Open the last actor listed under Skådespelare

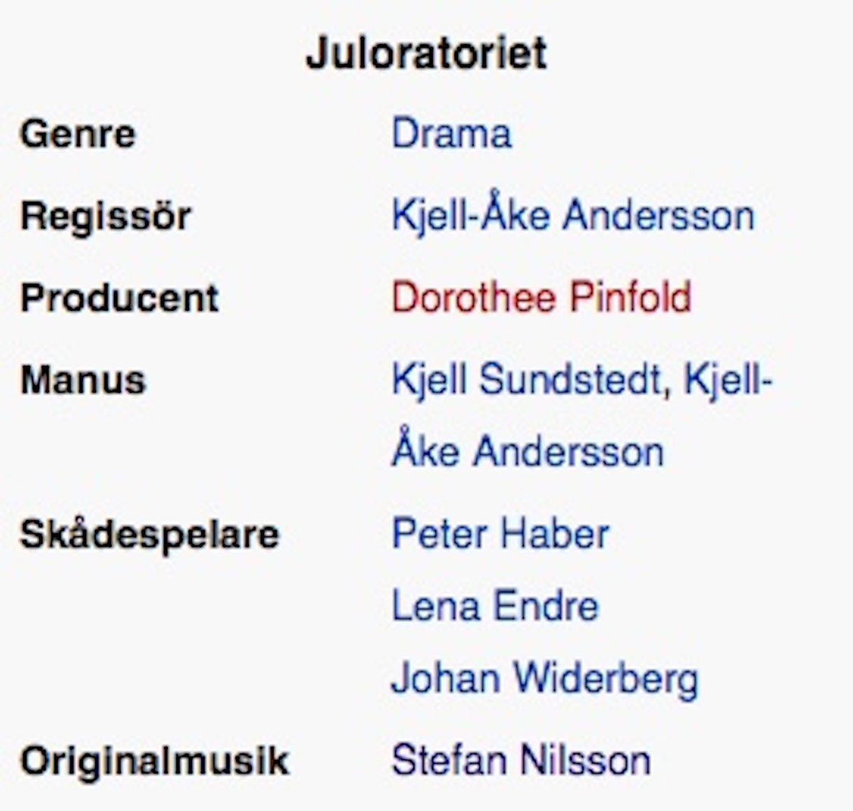[x=544, y=678]
